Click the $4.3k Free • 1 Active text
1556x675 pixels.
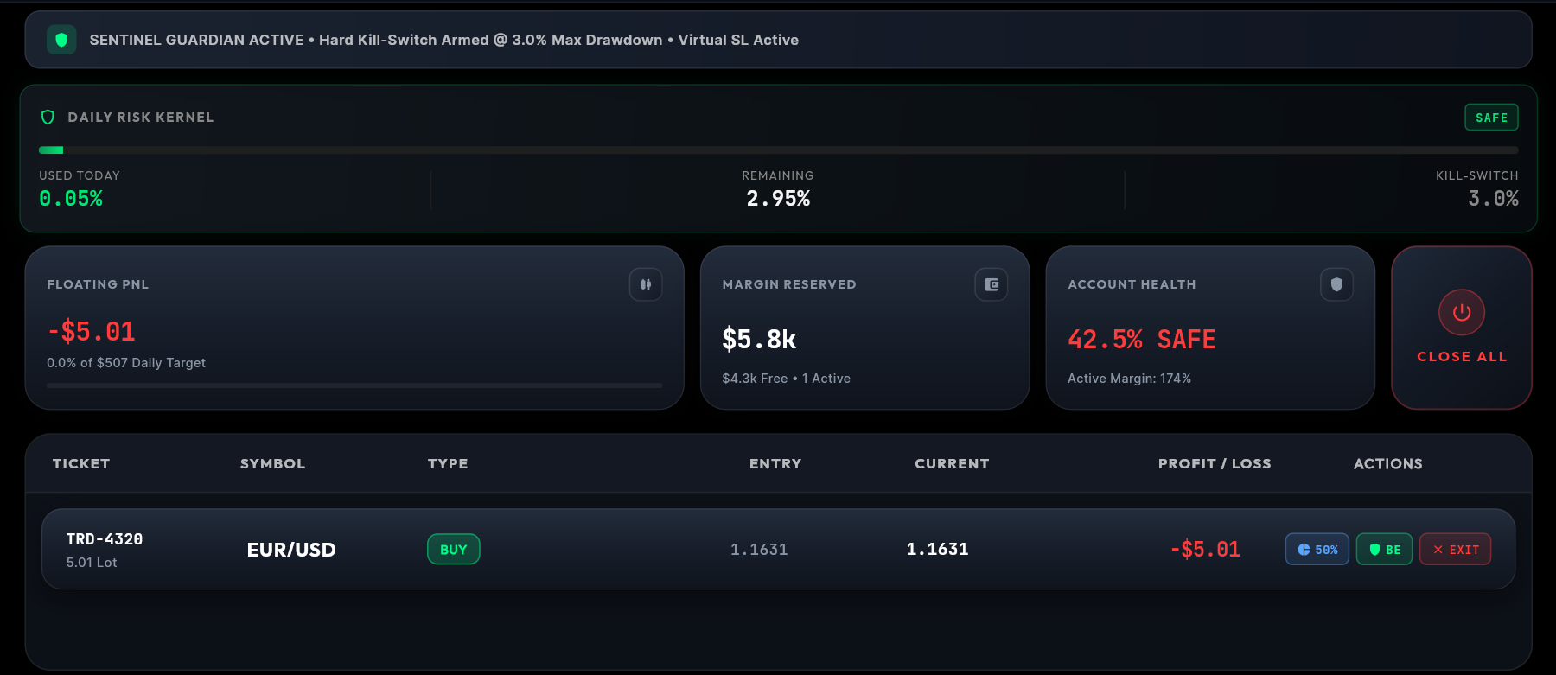(787, 379)
